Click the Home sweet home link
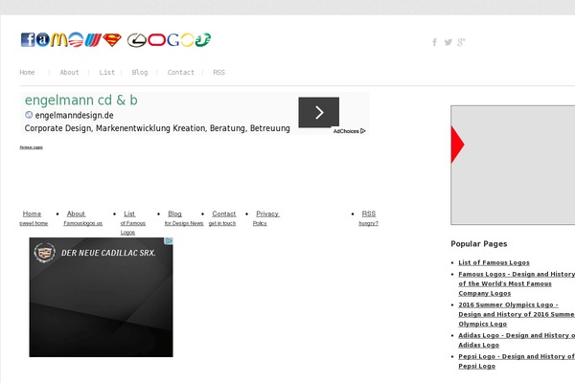The image size is (575, 383). pyautogui.click(x=34, y=218)
